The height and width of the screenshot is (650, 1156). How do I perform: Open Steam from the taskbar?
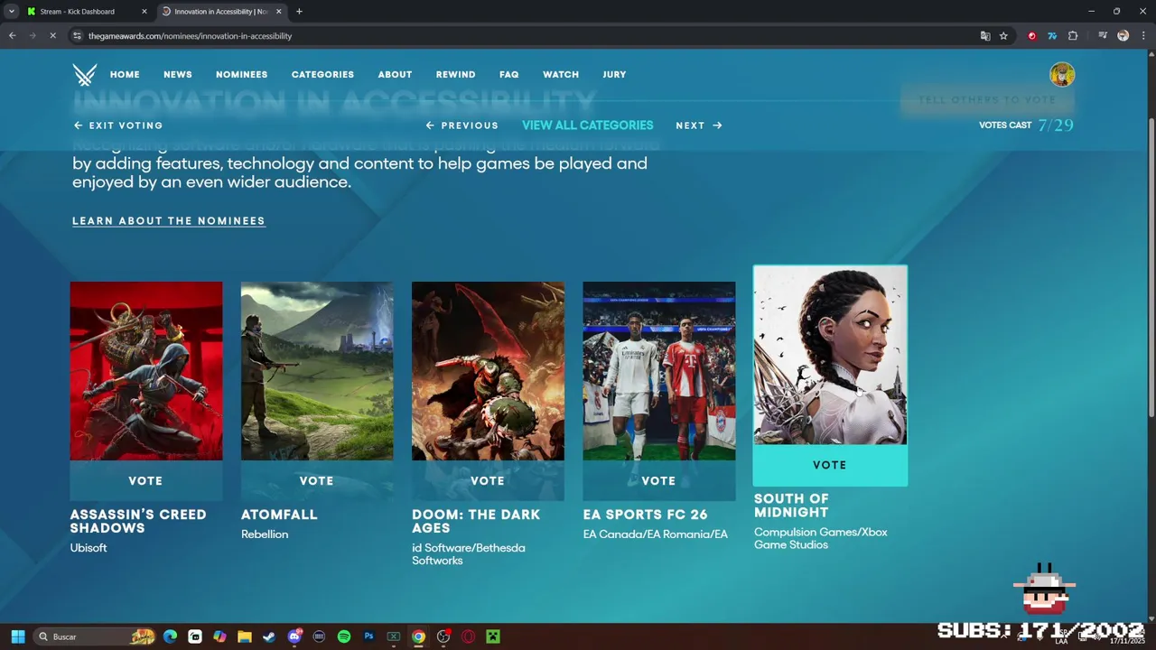[269, 636]
